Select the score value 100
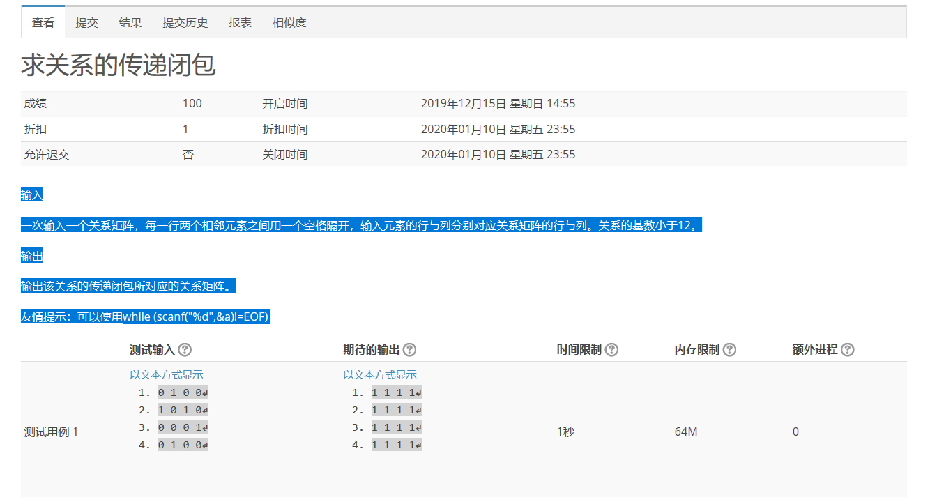The height and width of the screenshot is (497, 930). (192, 104)
